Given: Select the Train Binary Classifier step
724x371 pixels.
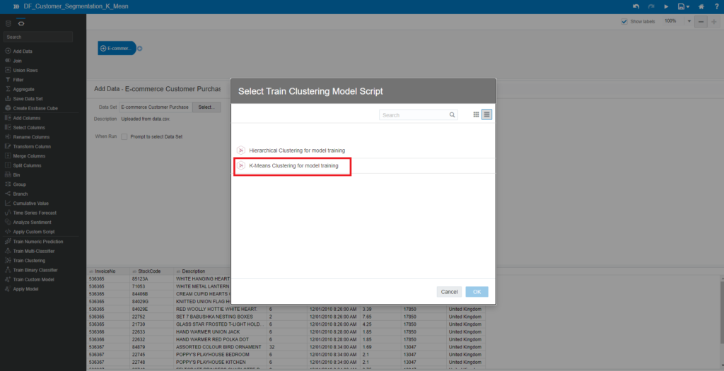Looking at the screenshot, I should click(35, 270).
